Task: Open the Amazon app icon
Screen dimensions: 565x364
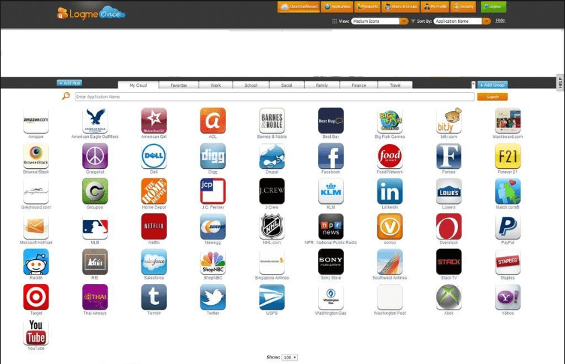Action: pos(36,120)
